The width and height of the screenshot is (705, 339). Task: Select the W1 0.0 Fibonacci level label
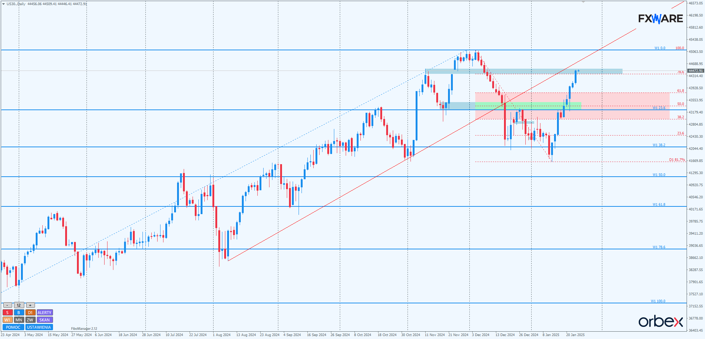tap(660, 48)
